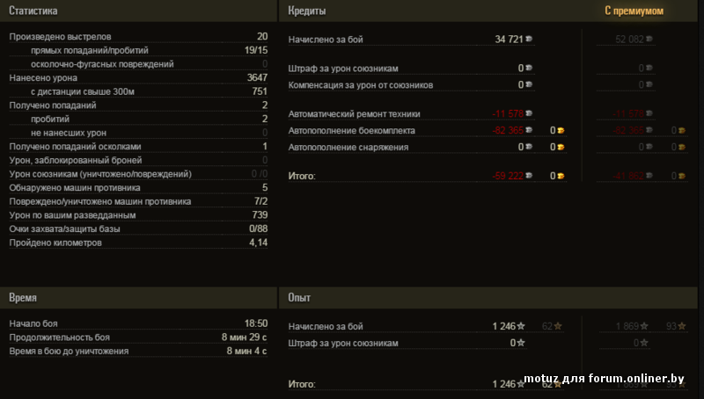Click the Обнаружено машин противника row
The image size is (704, 399).
pyautogui.click(x=137, y=187)
